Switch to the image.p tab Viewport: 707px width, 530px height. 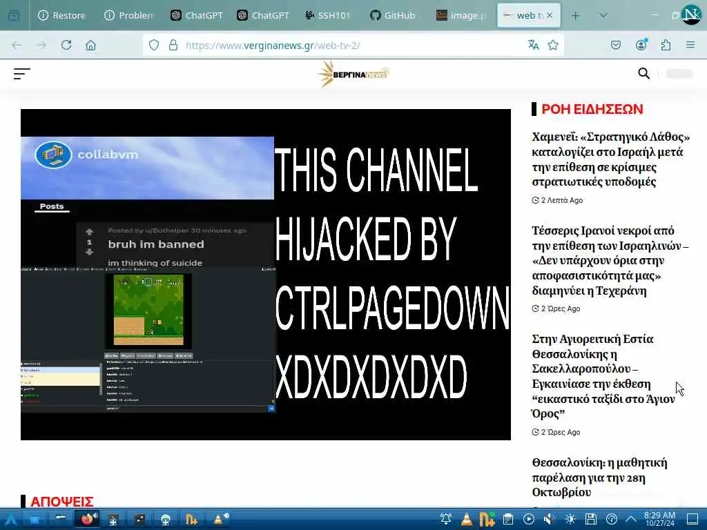pyautogui.click(x=461, y=15)
